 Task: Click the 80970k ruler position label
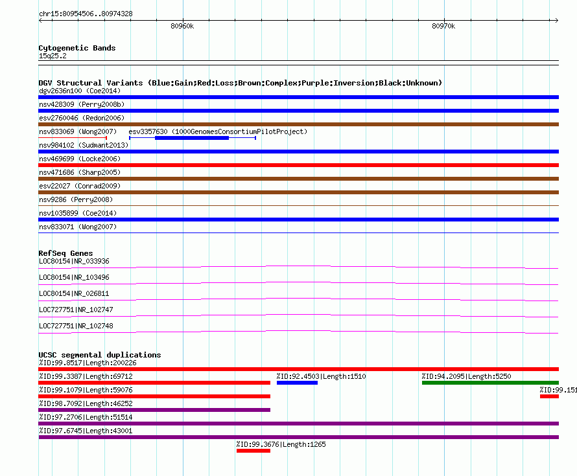(x=443, y=26)
